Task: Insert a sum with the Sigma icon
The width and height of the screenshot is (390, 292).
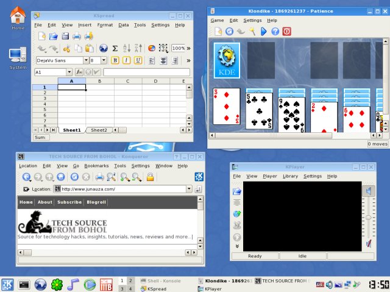Action: click(115, 48)
